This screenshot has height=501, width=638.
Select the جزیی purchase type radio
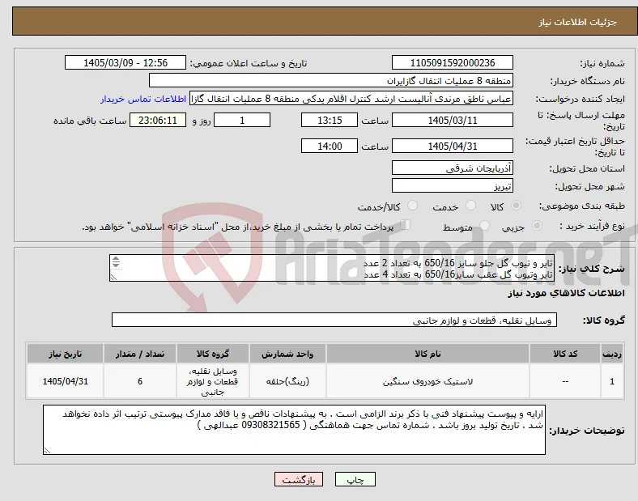(537, 226)
